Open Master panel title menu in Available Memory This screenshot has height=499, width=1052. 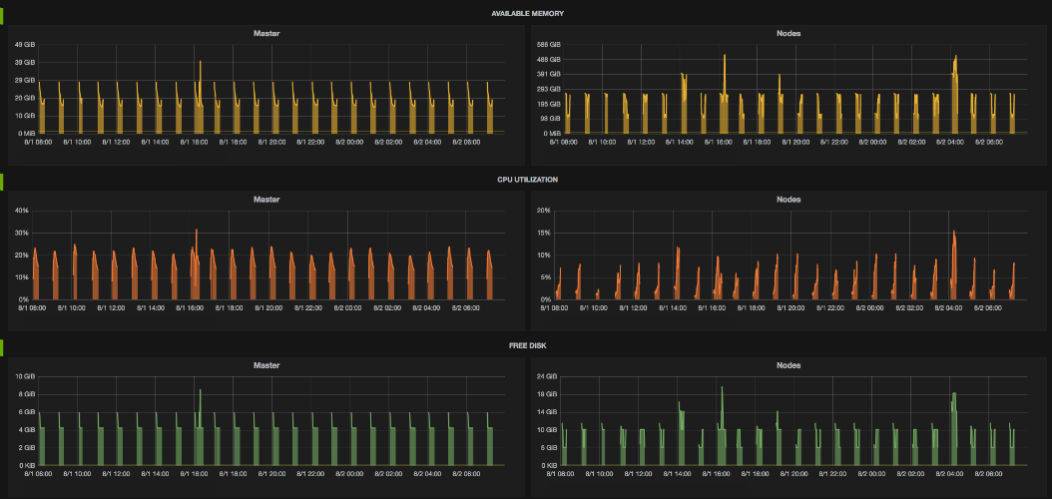(266, 33)
